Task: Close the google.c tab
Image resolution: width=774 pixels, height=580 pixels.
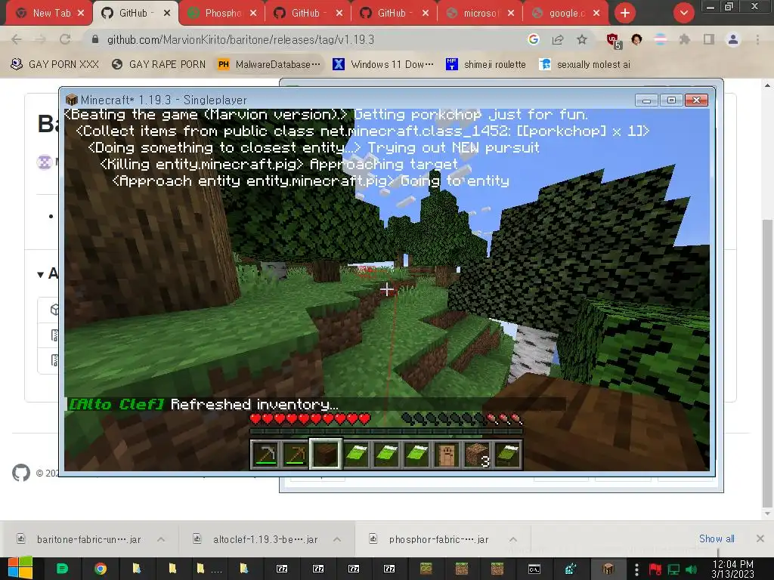Action: pyautogui.click(x=596, y=13)
